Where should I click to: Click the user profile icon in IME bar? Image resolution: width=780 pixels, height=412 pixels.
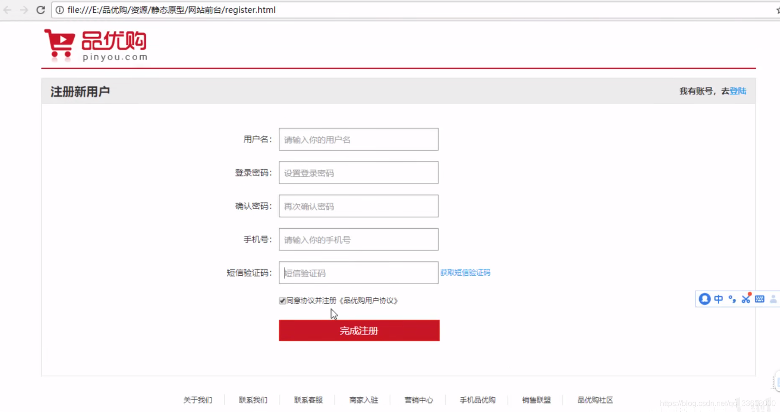coord(773,299)
